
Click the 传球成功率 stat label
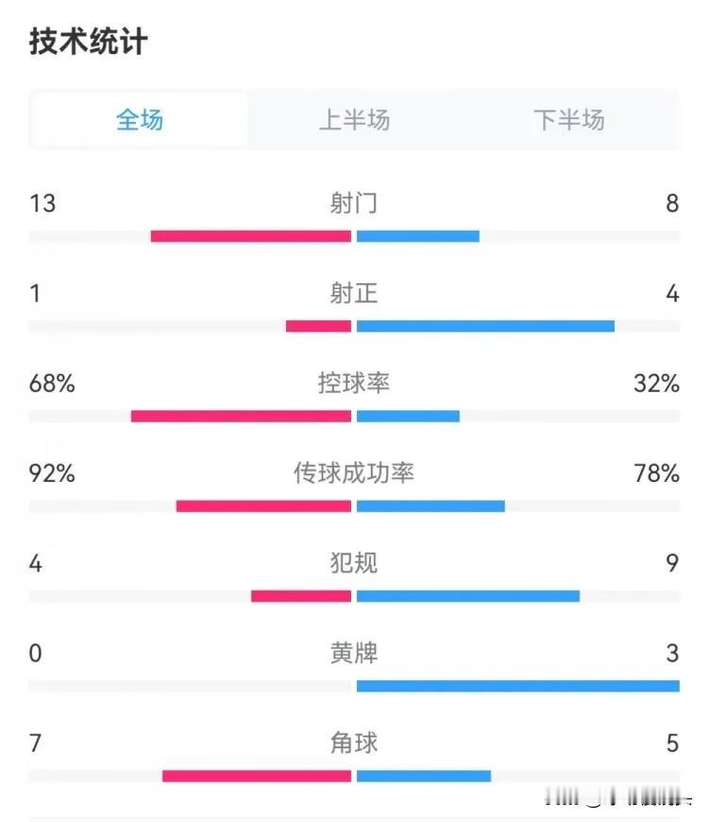click(x=354, y=473)
